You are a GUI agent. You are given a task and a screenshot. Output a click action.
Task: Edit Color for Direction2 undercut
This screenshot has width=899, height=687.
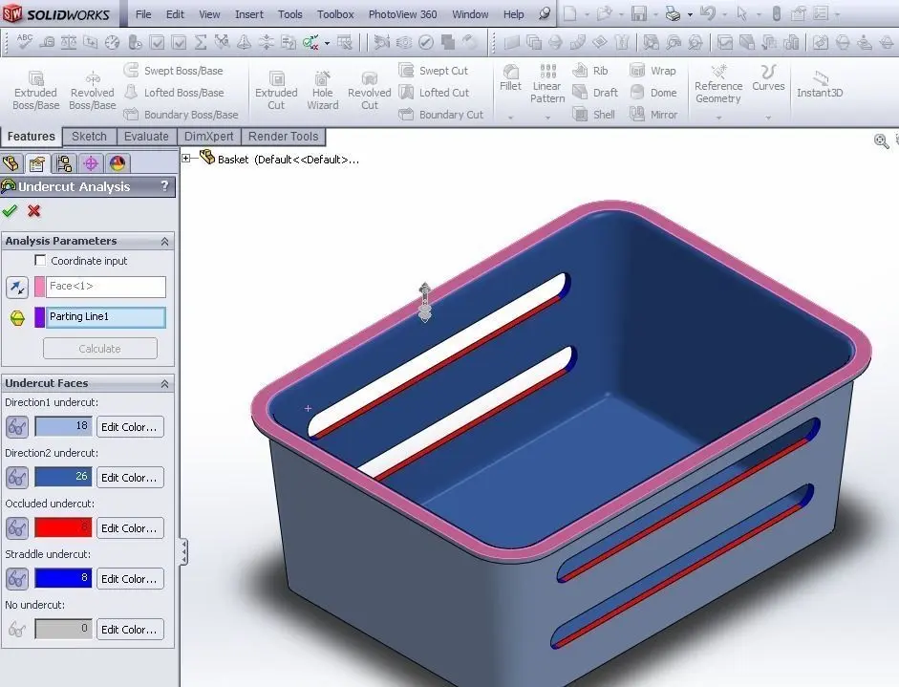click(129, 477)
